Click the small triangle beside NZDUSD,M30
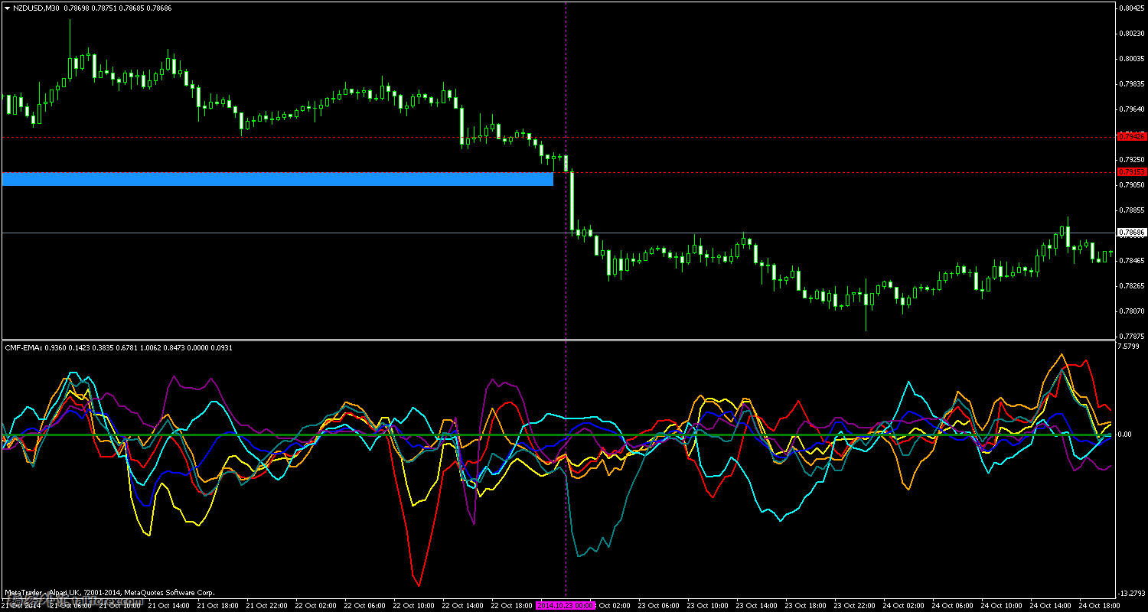 coord(7,8)
